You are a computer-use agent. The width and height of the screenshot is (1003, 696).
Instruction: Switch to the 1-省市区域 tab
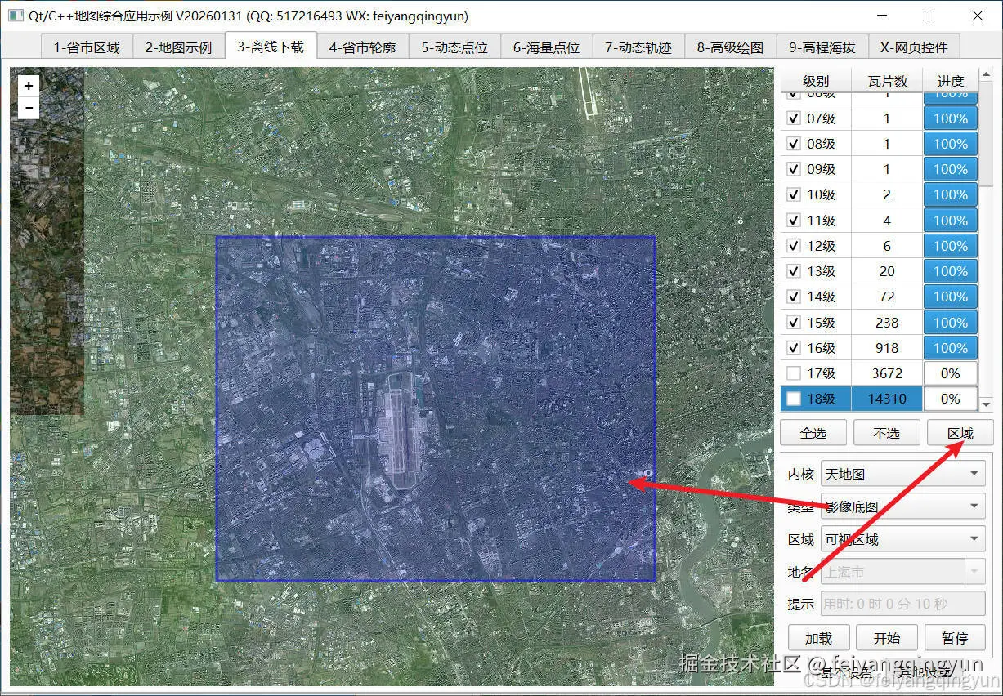point(87,47)
